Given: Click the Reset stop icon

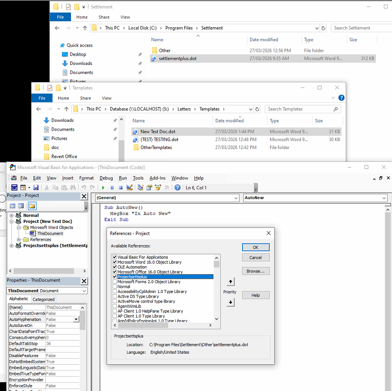Looking at the screenshot, I should (121, 188).
